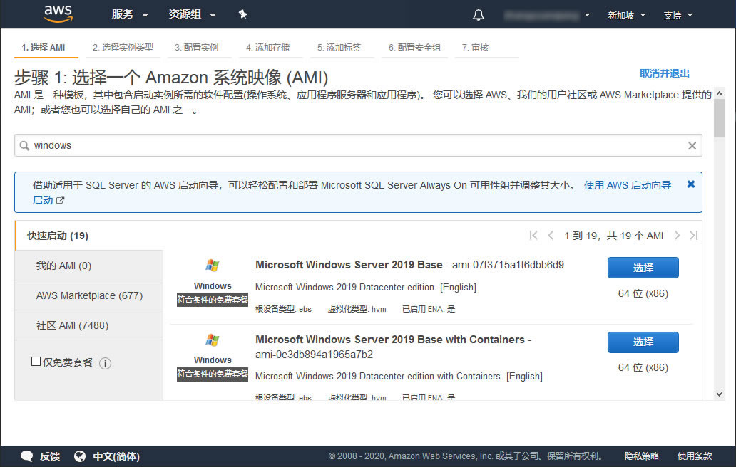The width and height of the screenshot is (736, 467).
Task: Select the 我的 AMI (0) category
Action: [89, 266]
